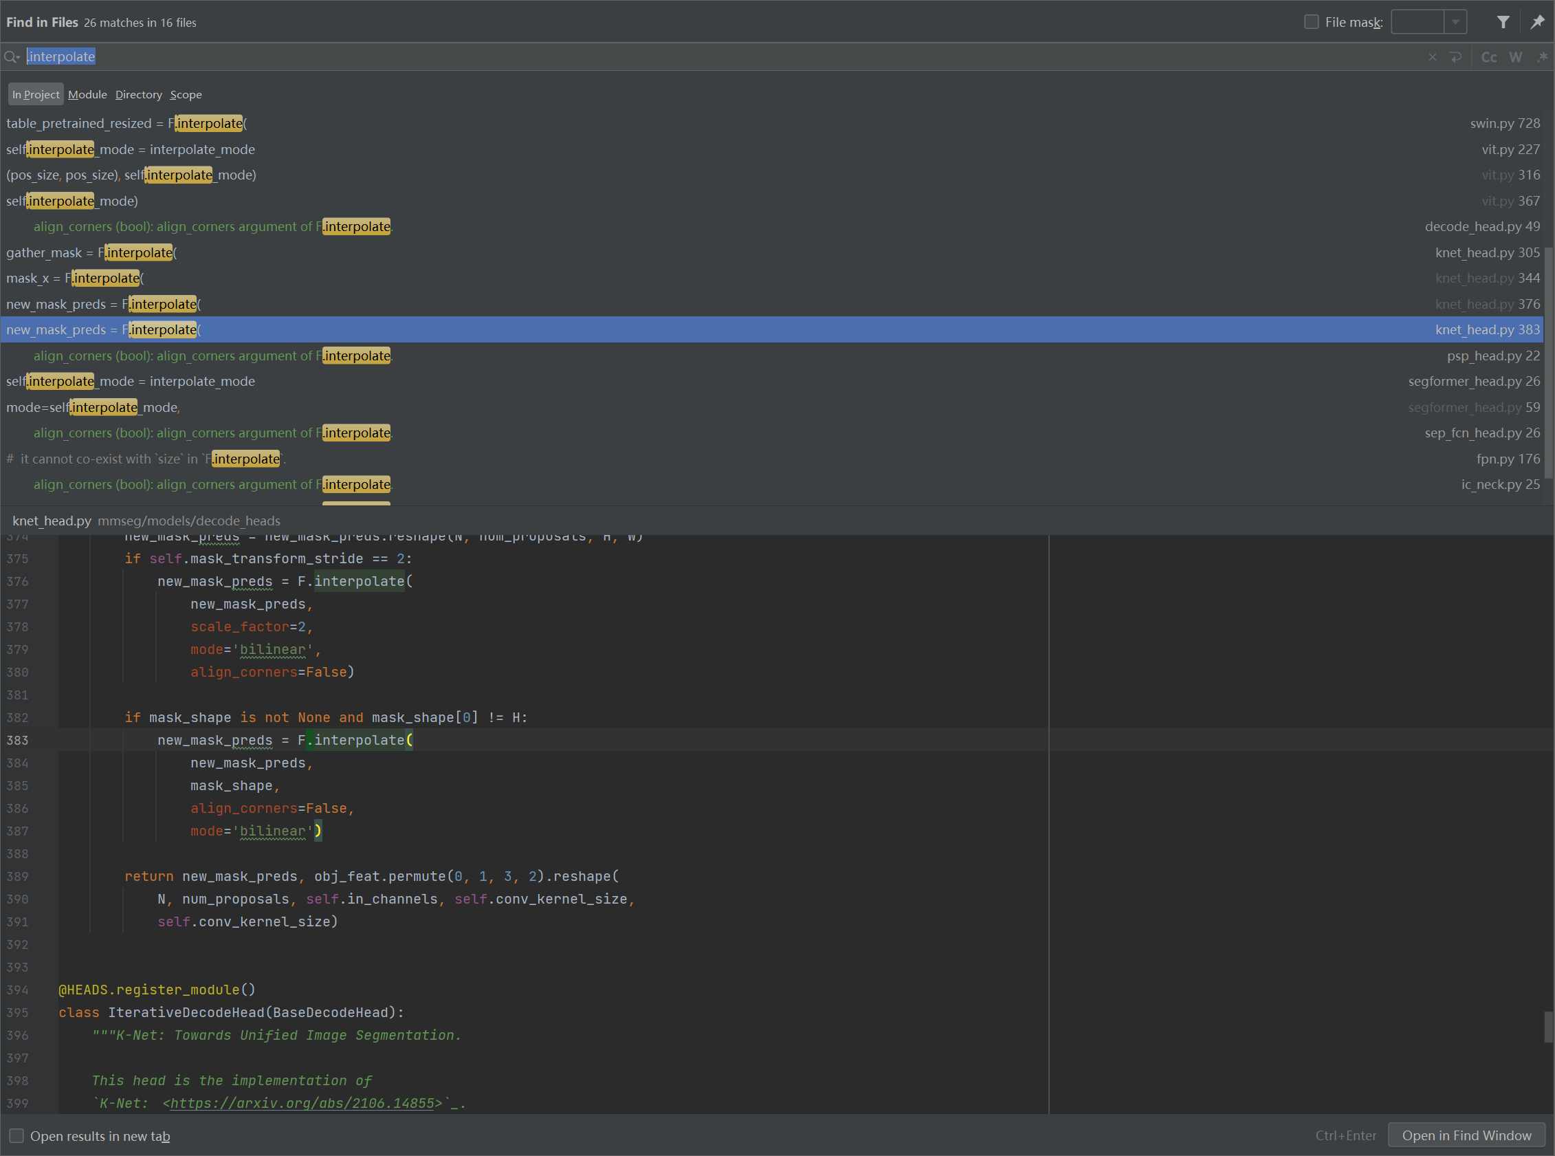Open the arxiv.org link in docstring

302,1104
